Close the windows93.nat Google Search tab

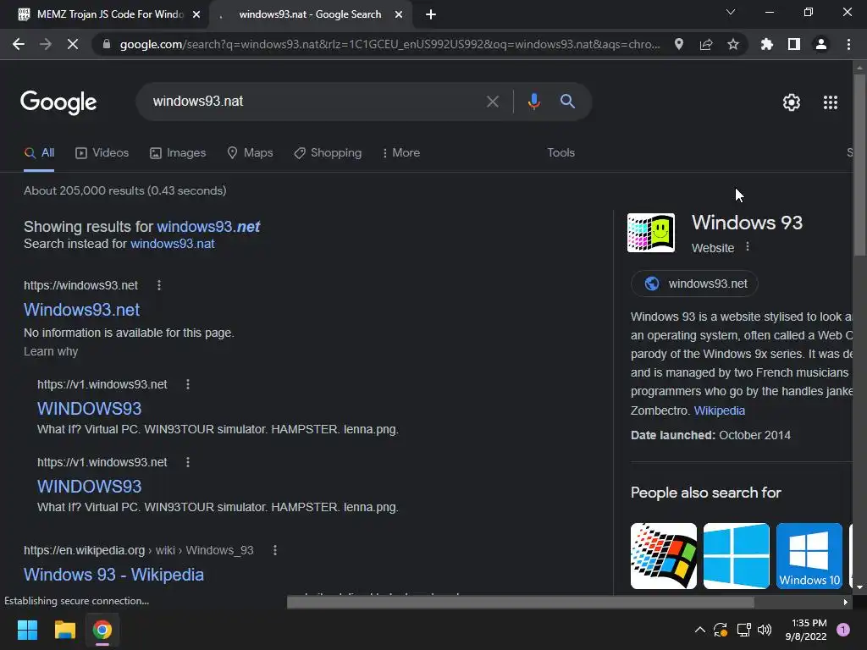point(399,14)
